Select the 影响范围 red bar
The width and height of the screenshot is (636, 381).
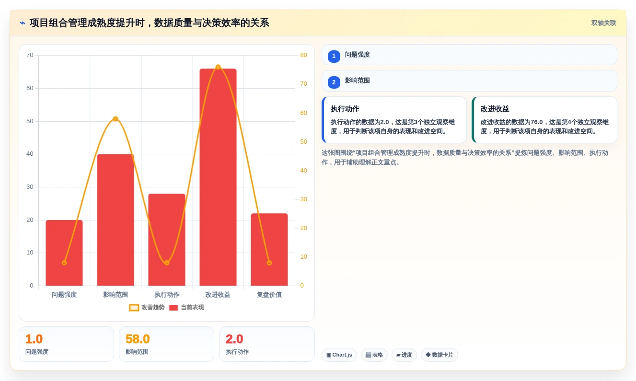click(116, 220)
